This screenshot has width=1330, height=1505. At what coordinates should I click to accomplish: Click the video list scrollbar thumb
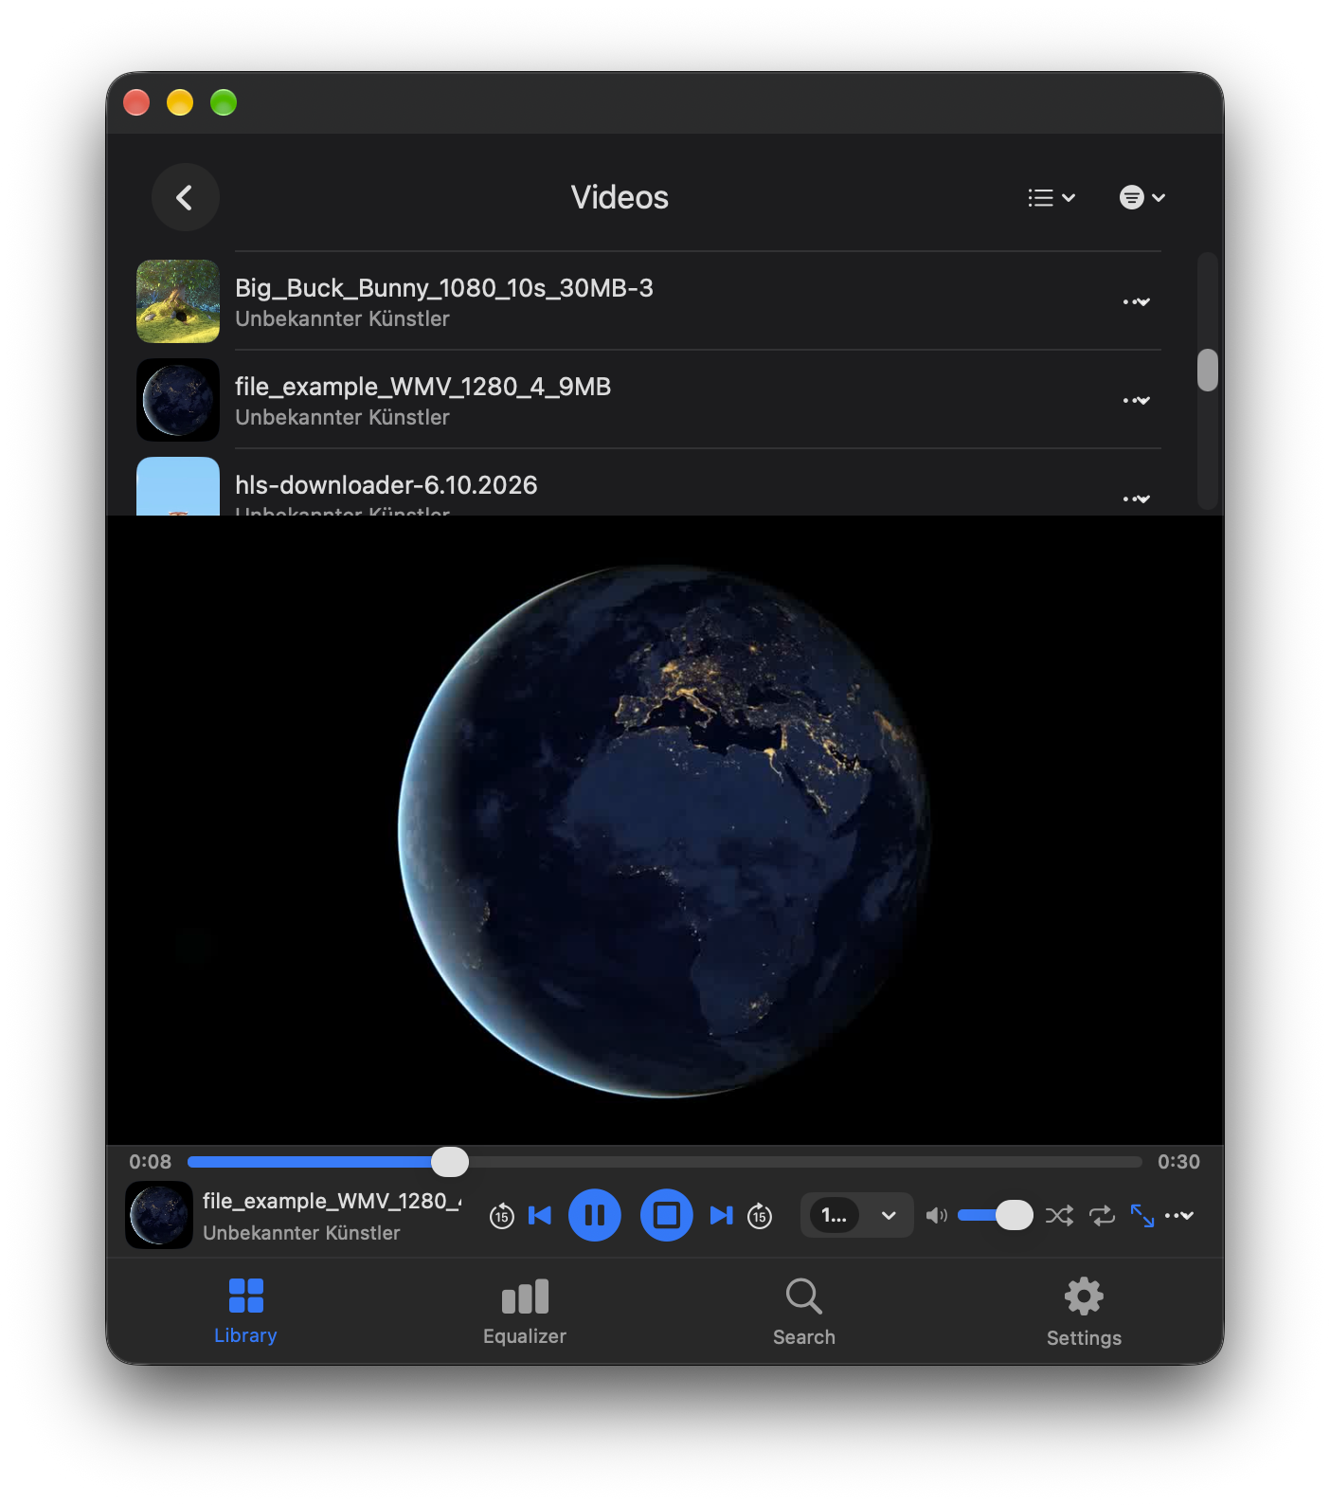click(1207, 370)
